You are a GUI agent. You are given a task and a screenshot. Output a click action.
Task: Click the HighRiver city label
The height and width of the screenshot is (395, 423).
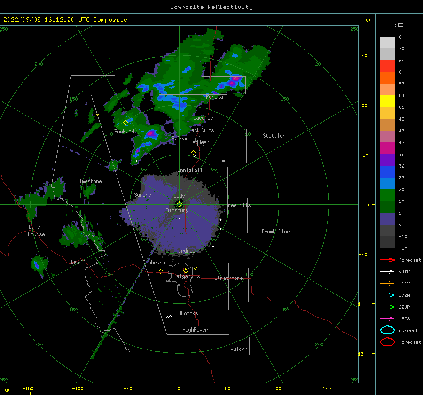tap(195, 330)
